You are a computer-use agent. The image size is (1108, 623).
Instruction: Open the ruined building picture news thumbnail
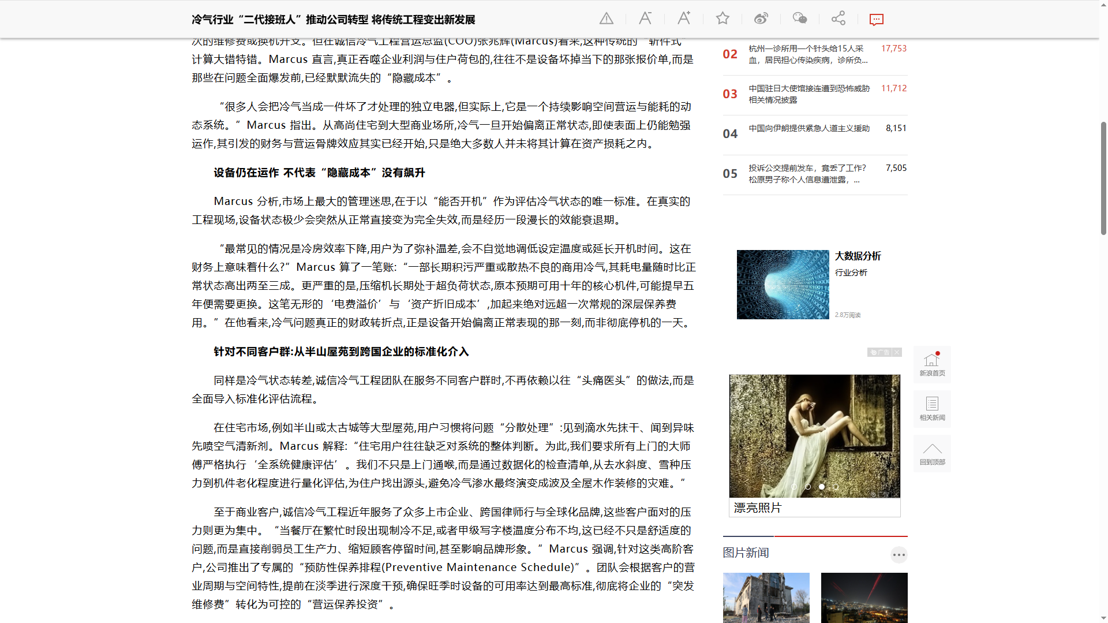click(766, 598)
